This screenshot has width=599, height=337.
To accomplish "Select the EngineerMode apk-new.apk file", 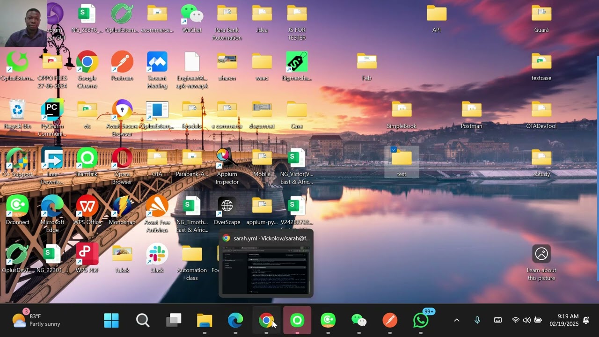I will point(192,70).
